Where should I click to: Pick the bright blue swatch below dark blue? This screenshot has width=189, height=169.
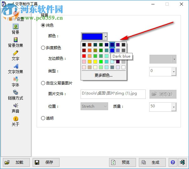(x=112, y=50)
